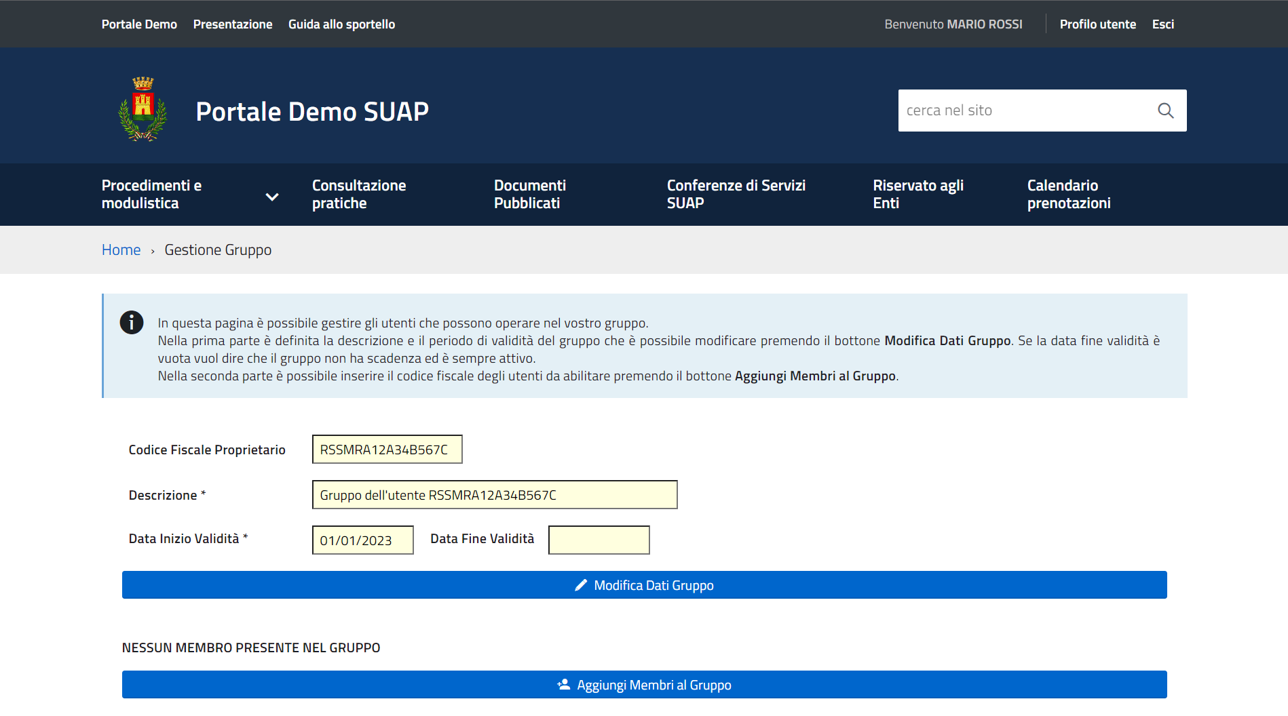Click the add-person icon on Aggiungi Membri
The width and height of the screenshot is (1288, 716).
563,685
